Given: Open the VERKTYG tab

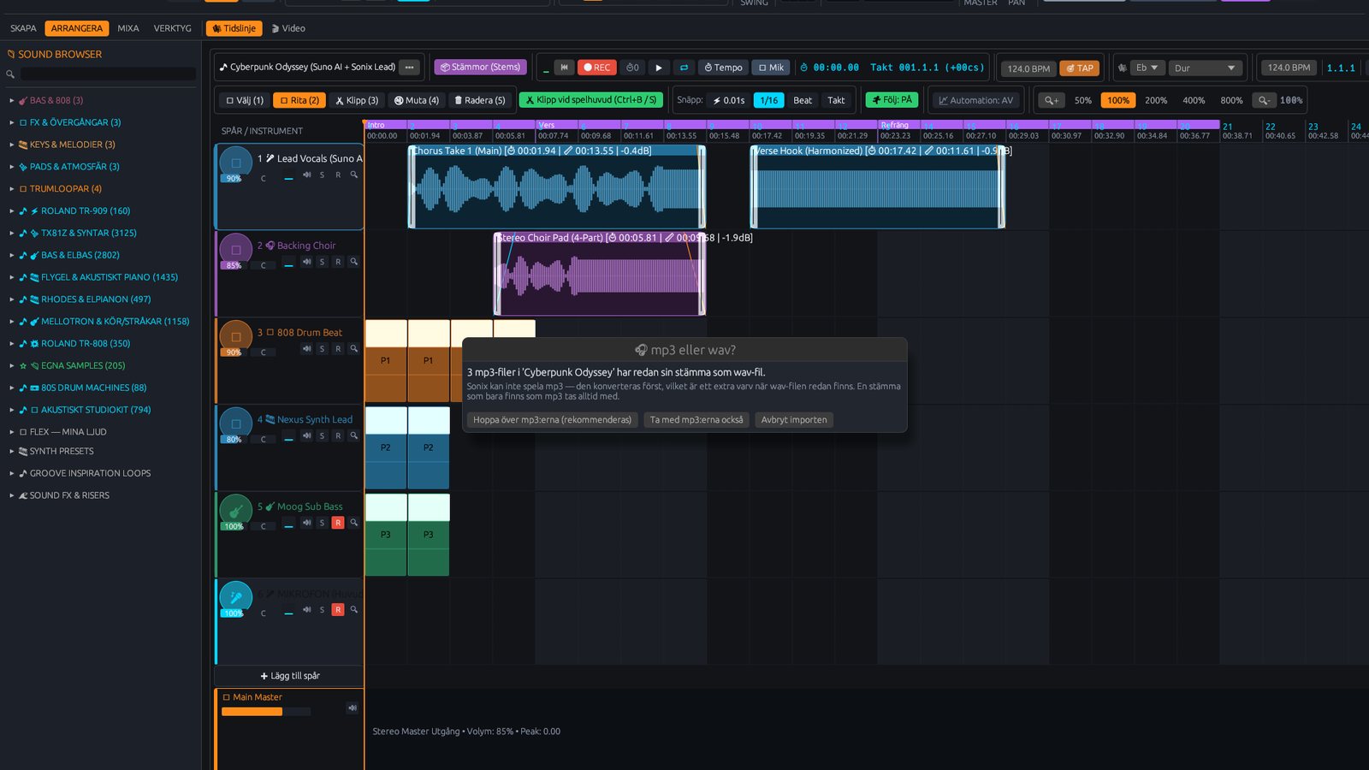Looking at the screenshot, I should click(x=173, y=28).
